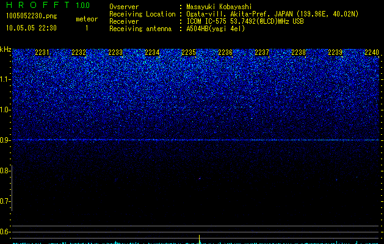Click the red meteor echo on the spectrogram
384x244 pixels.
click(200, 178)
